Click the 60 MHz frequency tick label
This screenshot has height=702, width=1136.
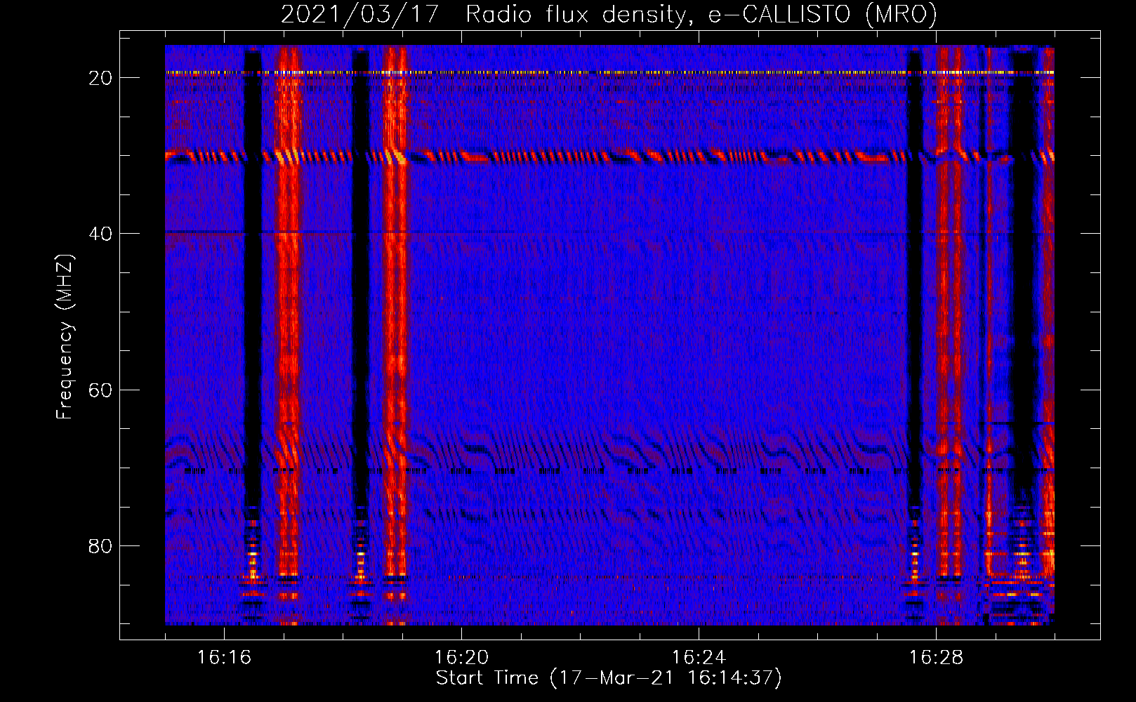coord(100,390)
